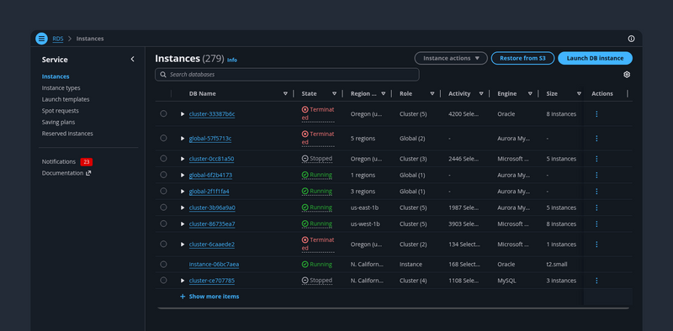The height and width of the screenshot is (331, 673).
Task: Select radio button for global-2f1f1fa4
Action: 163,191
